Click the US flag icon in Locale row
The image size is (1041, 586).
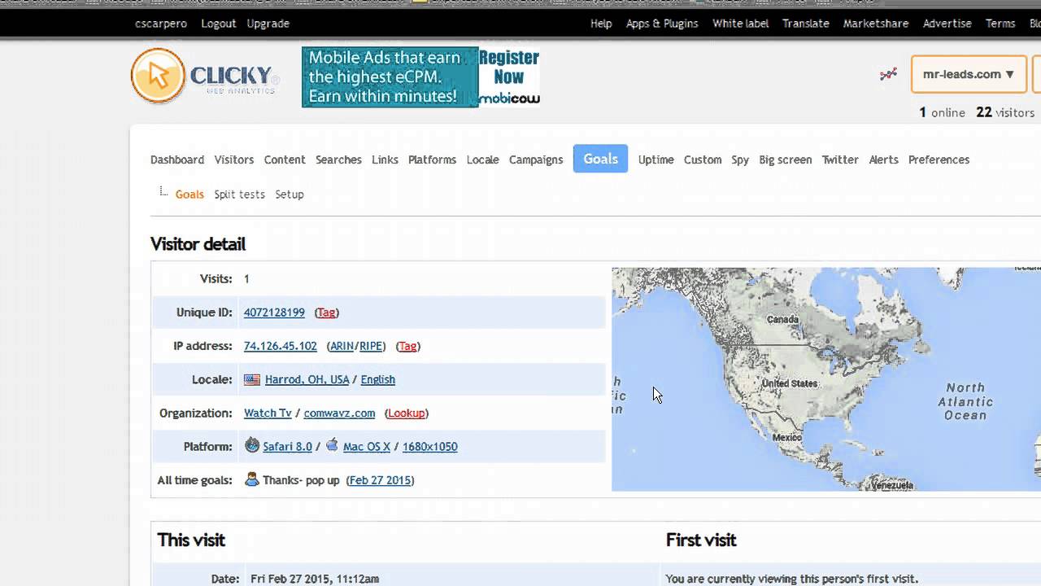pos(252,379)
